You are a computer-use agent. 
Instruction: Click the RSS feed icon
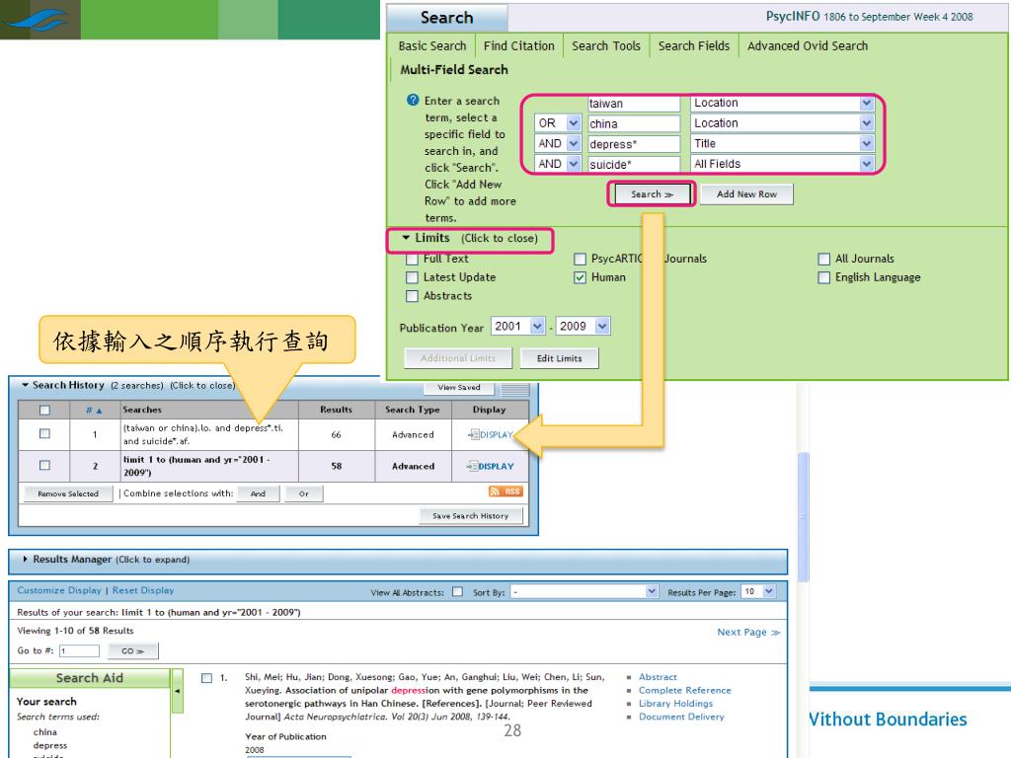(505, 492)
